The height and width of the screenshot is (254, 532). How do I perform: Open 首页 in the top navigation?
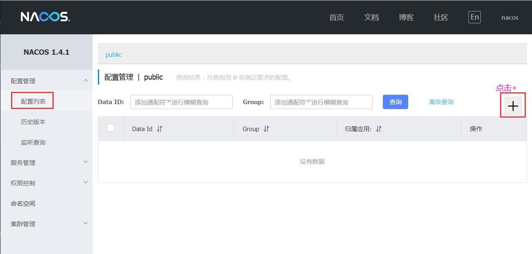point(336,17)
